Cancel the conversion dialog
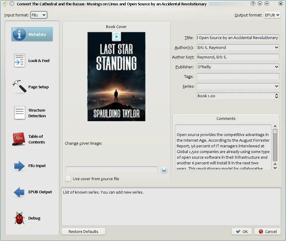 267,231
